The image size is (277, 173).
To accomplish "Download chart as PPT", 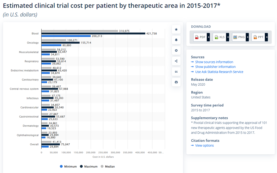I will 258,37.
